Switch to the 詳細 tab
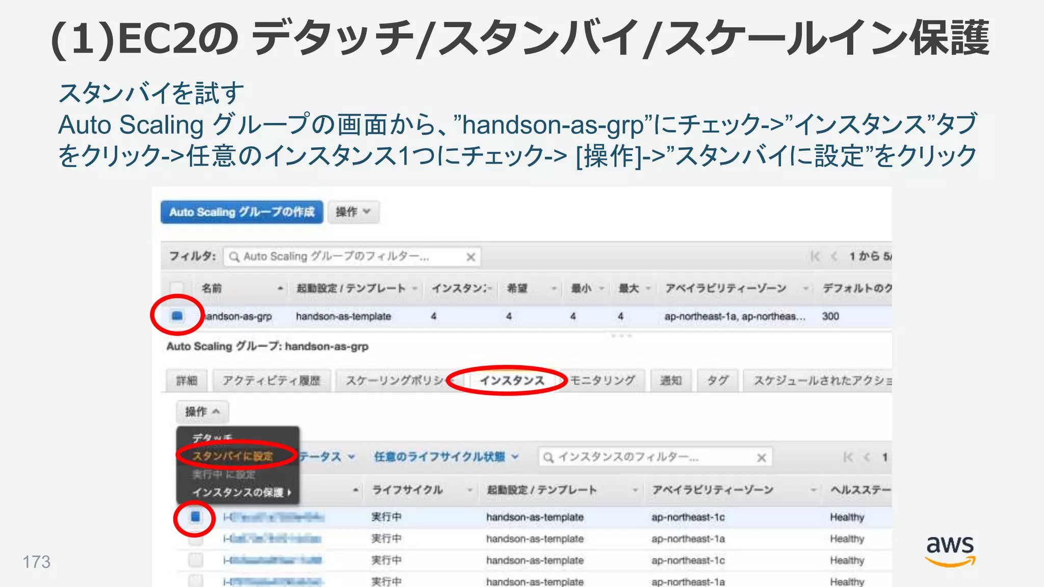The width and height of the screenshot is (1044, 587). pos(187,381)
